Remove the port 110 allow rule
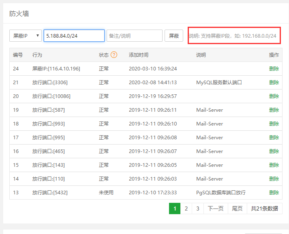 (x=274, y=179)
